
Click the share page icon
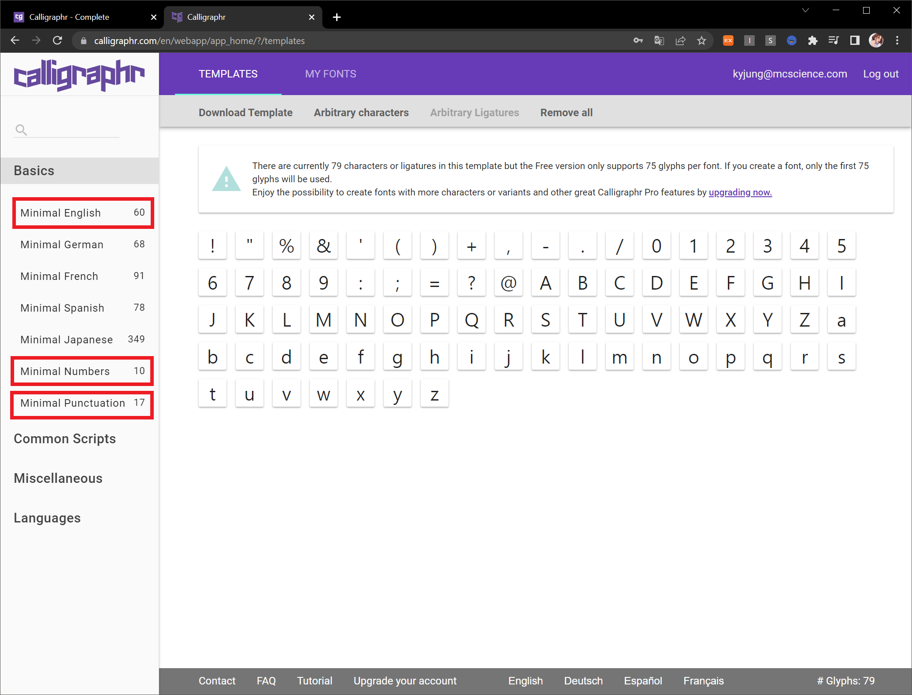click(680, 40)
